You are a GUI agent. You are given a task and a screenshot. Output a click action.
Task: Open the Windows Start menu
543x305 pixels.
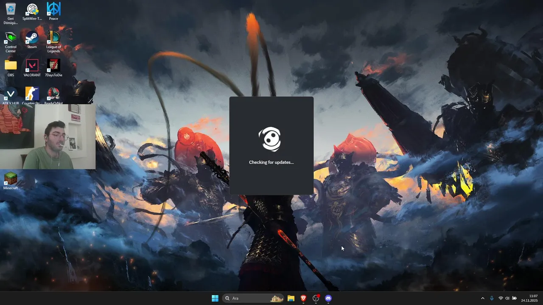[215, 298]
